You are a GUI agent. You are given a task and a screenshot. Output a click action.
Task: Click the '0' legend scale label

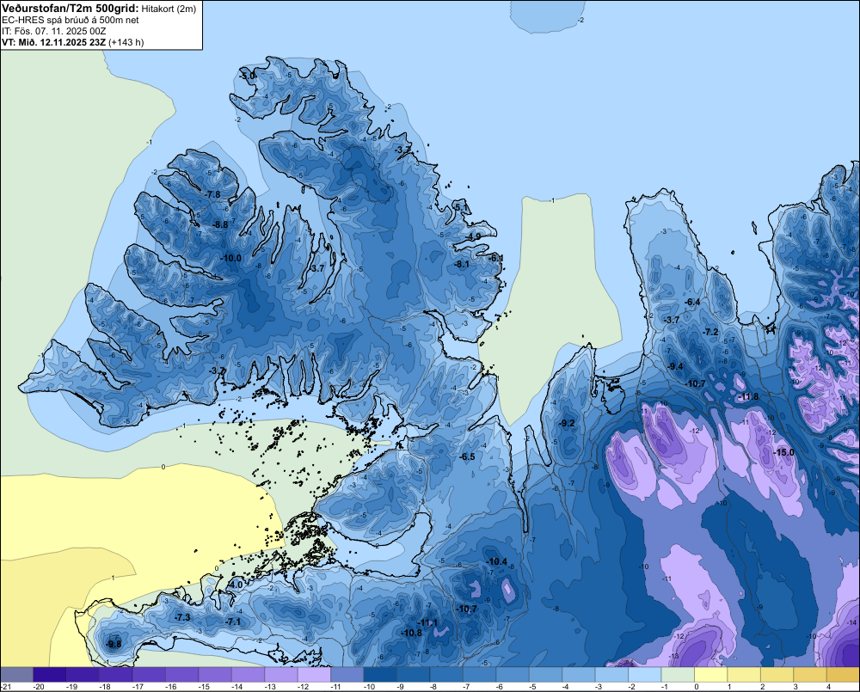click(x=697, y=687)
